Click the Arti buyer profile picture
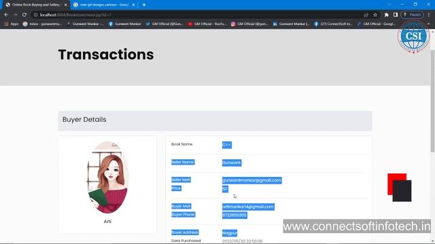This screenshot has width=435, height=244. [x=107, y=178]
